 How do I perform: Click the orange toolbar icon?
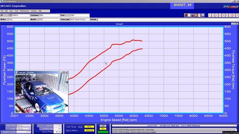196,15
